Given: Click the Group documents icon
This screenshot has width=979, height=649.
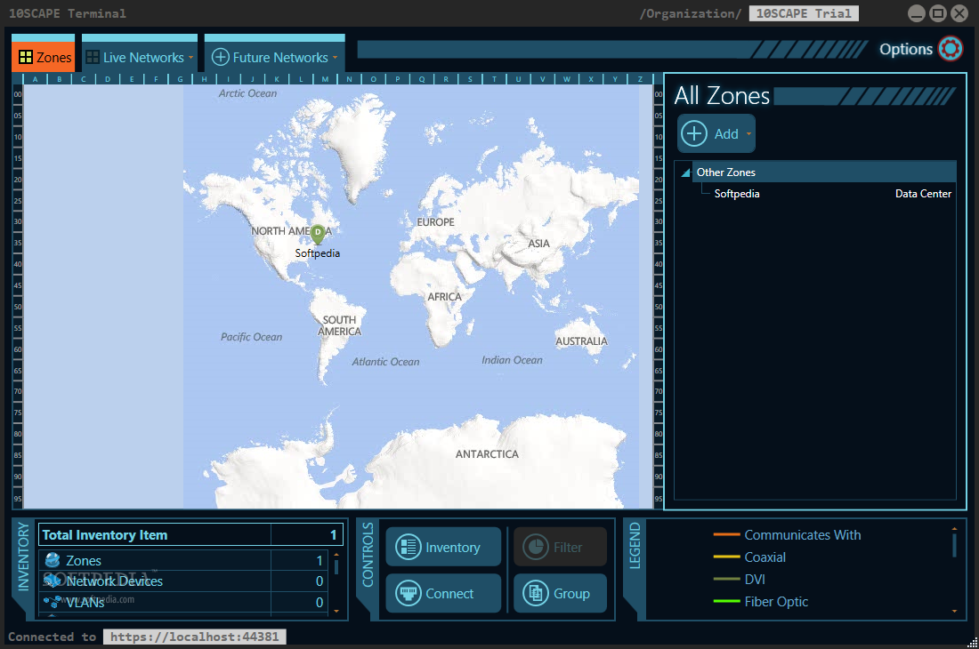Looking at the screenshot, I should [536, 593].
